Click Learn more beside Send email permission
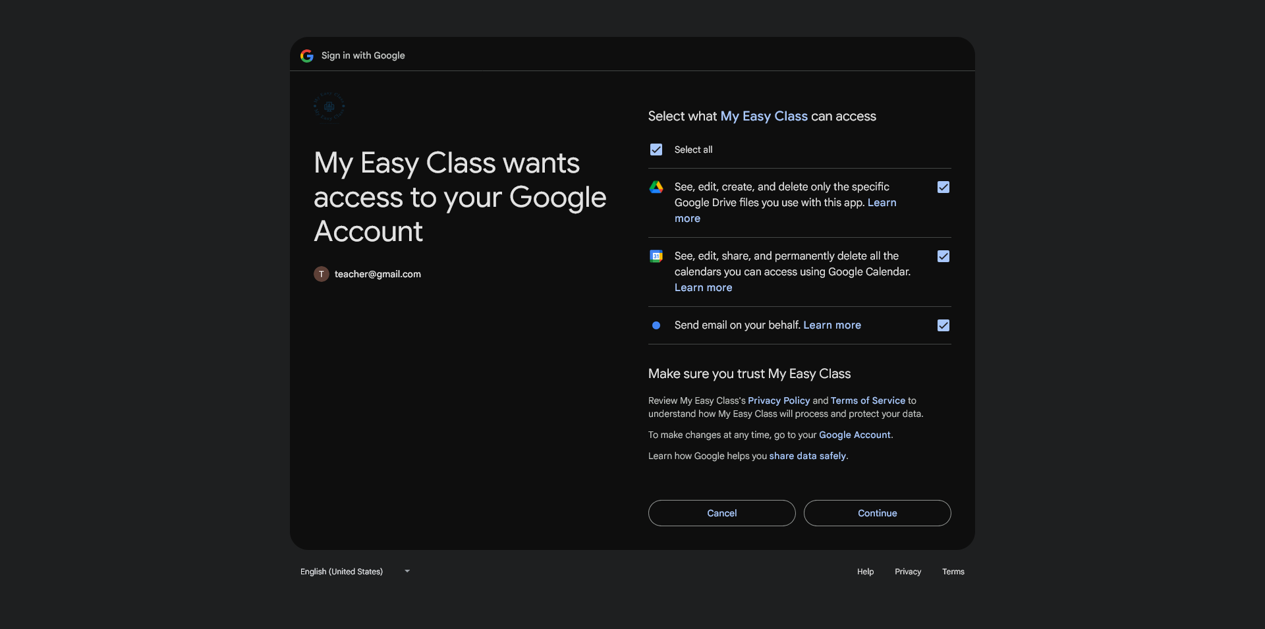Screen dimensions: 1265x629 pos(832,325)
